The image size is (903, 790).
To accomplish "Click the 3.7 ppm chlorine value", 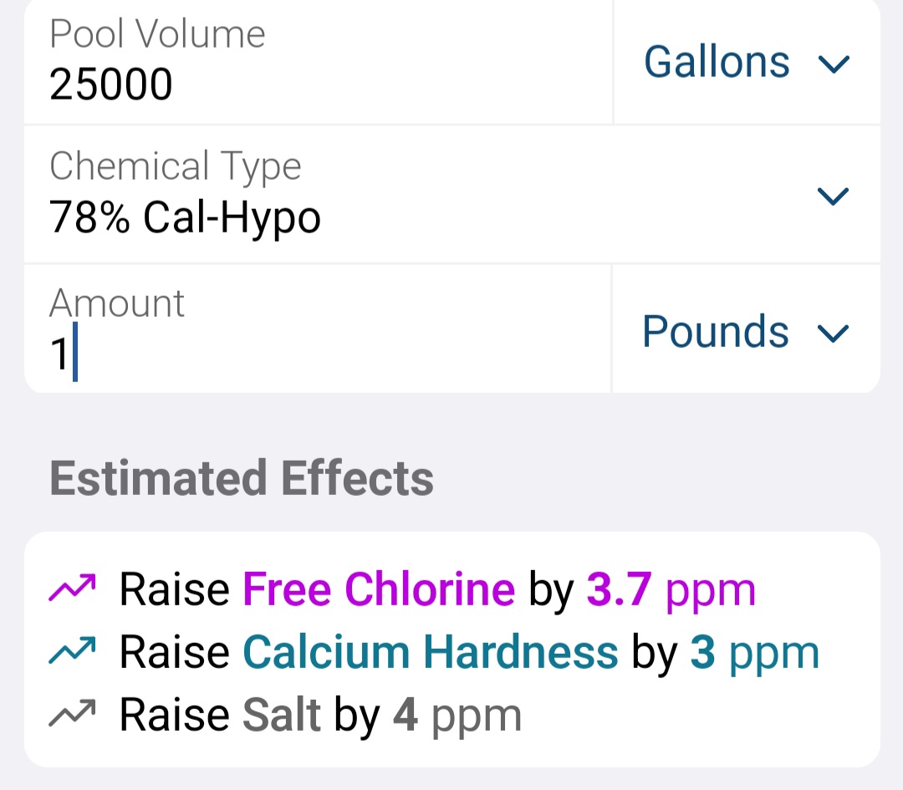I will [671, 590].
